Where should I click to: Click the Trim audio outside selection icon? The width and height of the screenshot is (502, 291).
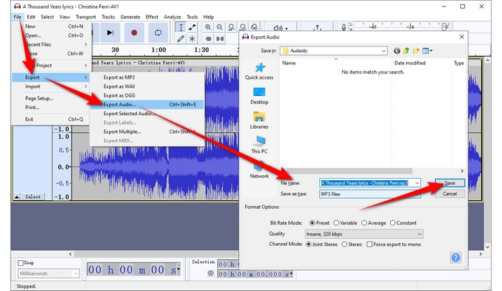pos(209,39)
